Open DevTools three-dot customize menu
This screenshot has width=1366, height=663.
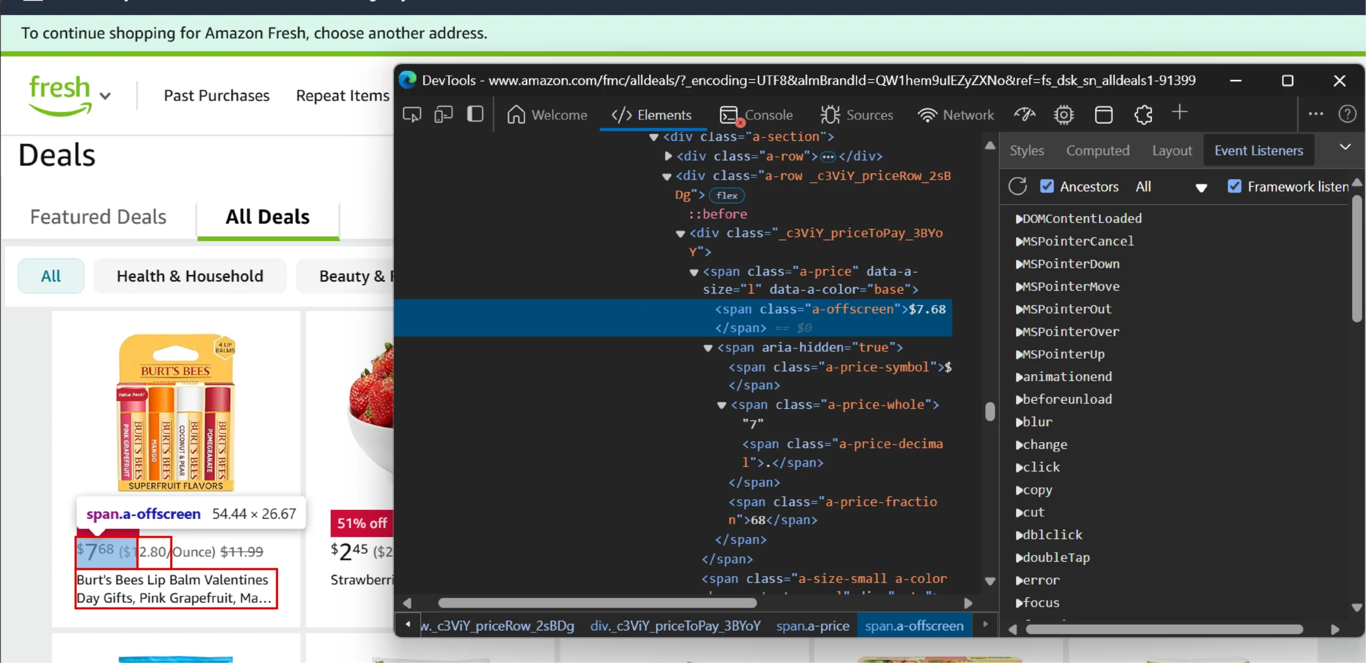pos(1316,114)
